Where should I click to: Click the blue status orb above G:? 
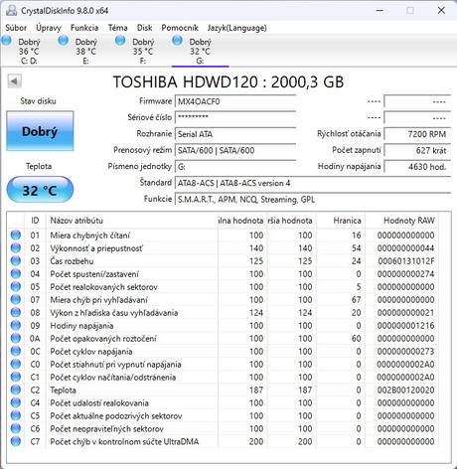pyautogui.click(x=177, y=41)
